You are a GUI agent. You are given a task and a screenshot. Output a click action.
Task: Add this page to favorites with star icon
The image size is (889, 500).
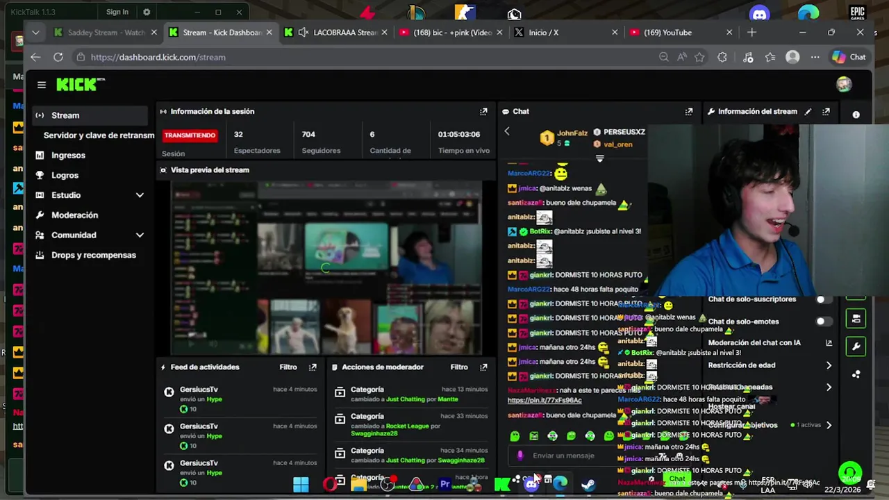(x=699, y=57)
